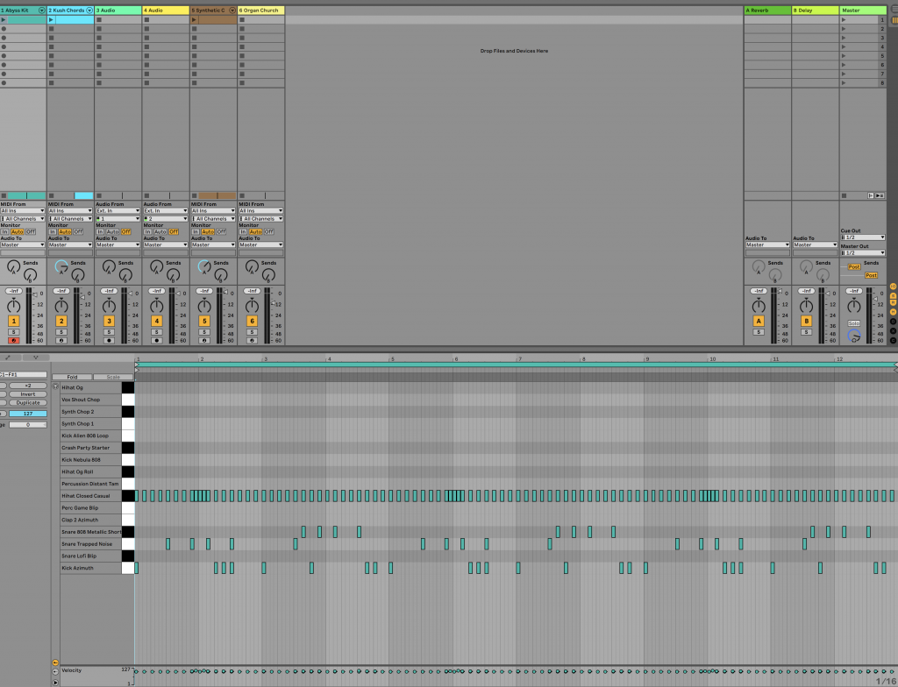Viewport: 898px width, 687px height.
Task: Select the Draw Mode pencil icon
Action: tap(8, 357)
